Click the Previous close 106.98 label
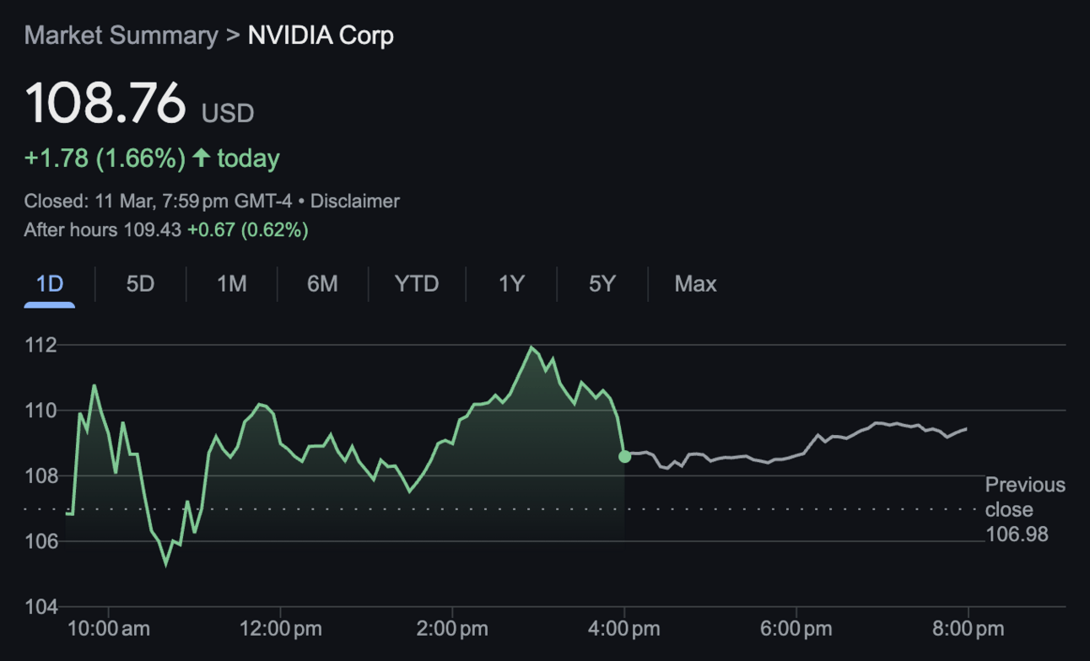The image size is (1090, 661). [1025, 509]
